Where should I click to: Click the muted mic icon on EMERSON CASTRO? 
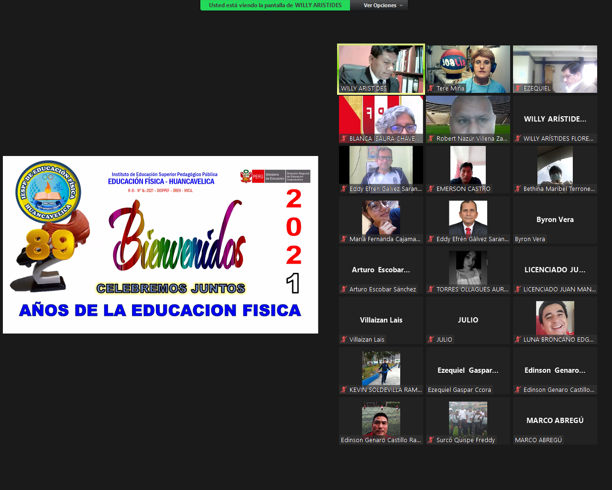pos(431,189)
